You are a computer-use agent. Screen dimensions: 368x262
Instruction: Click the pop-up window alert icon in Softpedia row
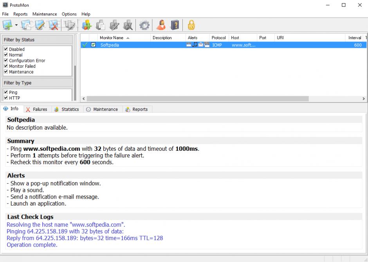coord(189,45)
